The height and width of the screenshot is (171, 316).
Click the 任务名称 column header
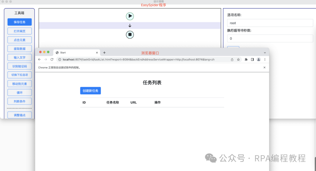click(113, 103)
